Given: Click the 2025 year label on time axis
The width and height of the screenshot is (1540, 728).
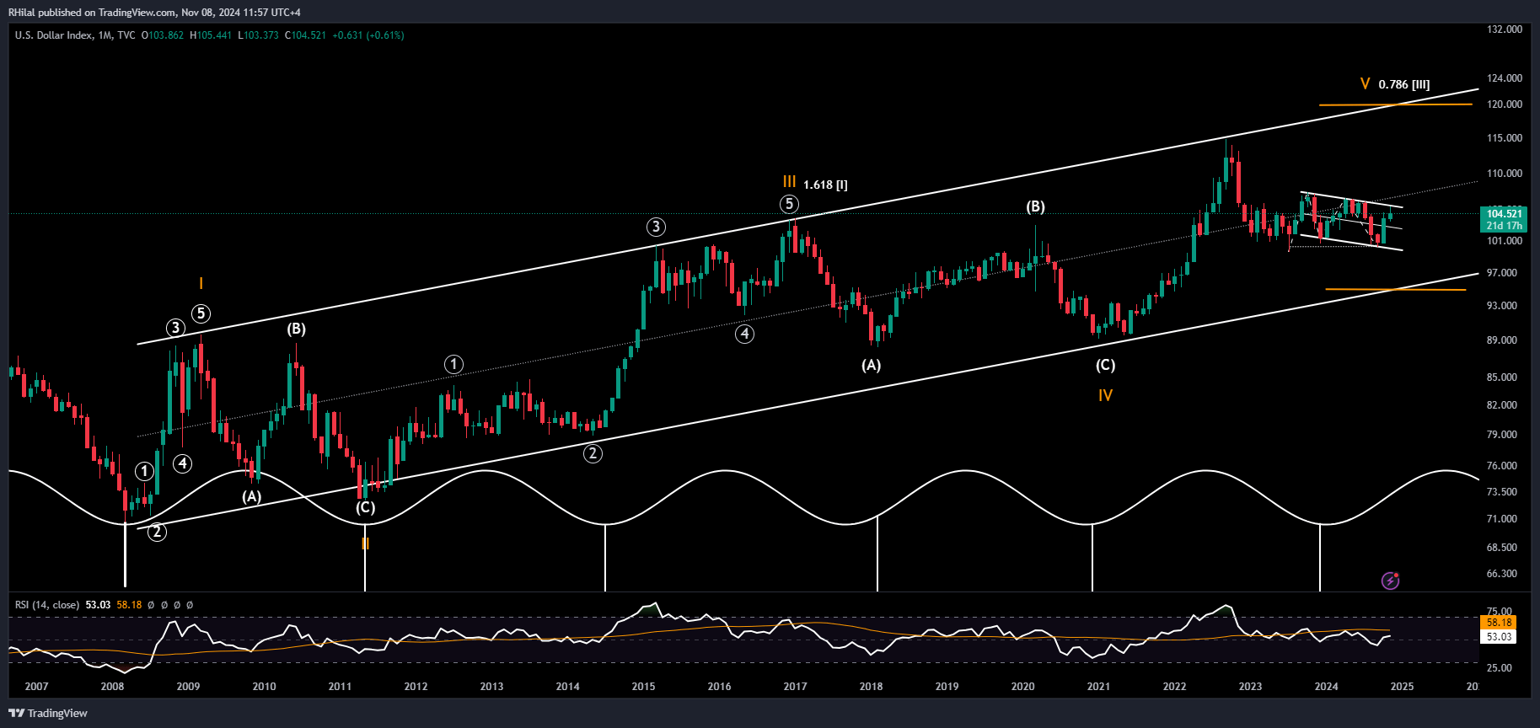Looking at the screenshot, I should pos(1403,687).
